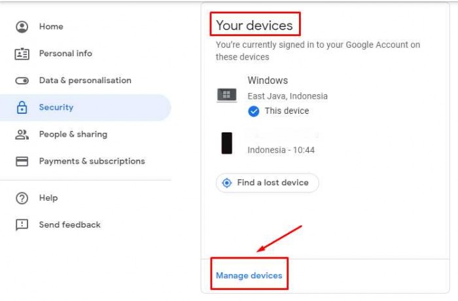The image size is (458, 301).
Task: Click the Find a lost device button
Action: 267,183
